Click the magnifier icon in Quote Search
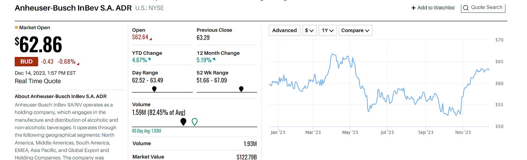The height and width of the screenshot is (160, 527). coord(466,8)
